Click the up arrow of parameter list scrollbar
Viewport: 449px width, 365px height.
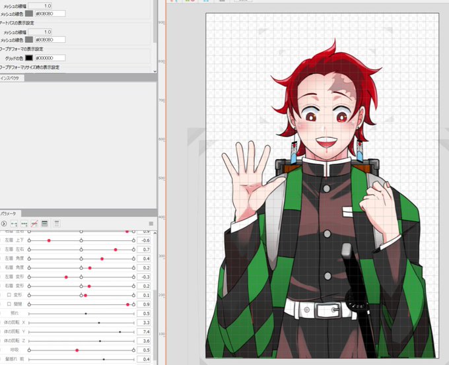pyautogui.click(x=155, y=233)
